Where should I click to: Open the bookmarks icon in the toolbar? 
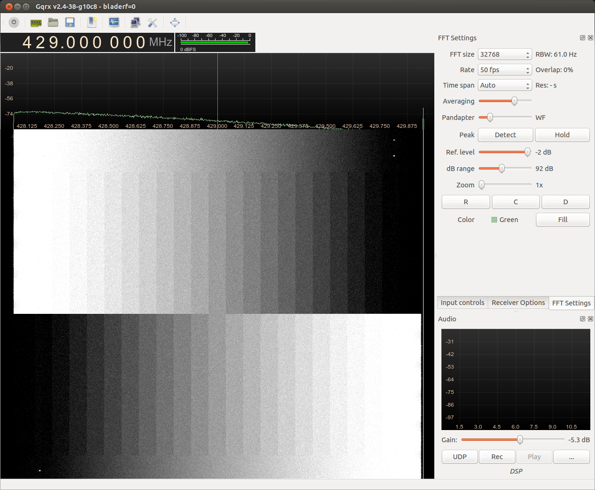(x=92, y=22)
